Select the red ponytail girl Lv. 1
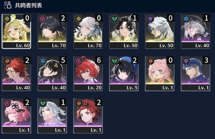This screenshot has height=139, width=215. point(88,116)
